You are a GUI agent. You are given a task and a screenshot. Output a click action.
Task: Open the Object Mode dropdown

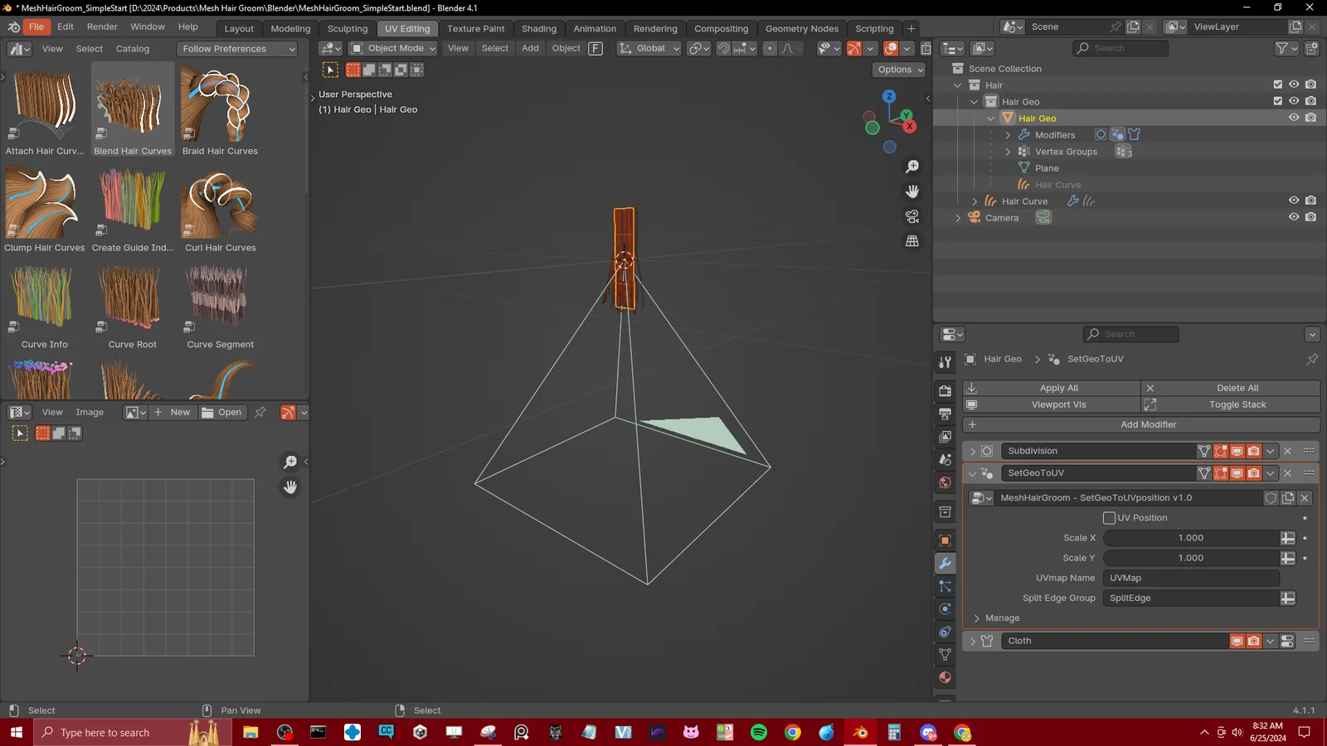click(x=392, y=48)
